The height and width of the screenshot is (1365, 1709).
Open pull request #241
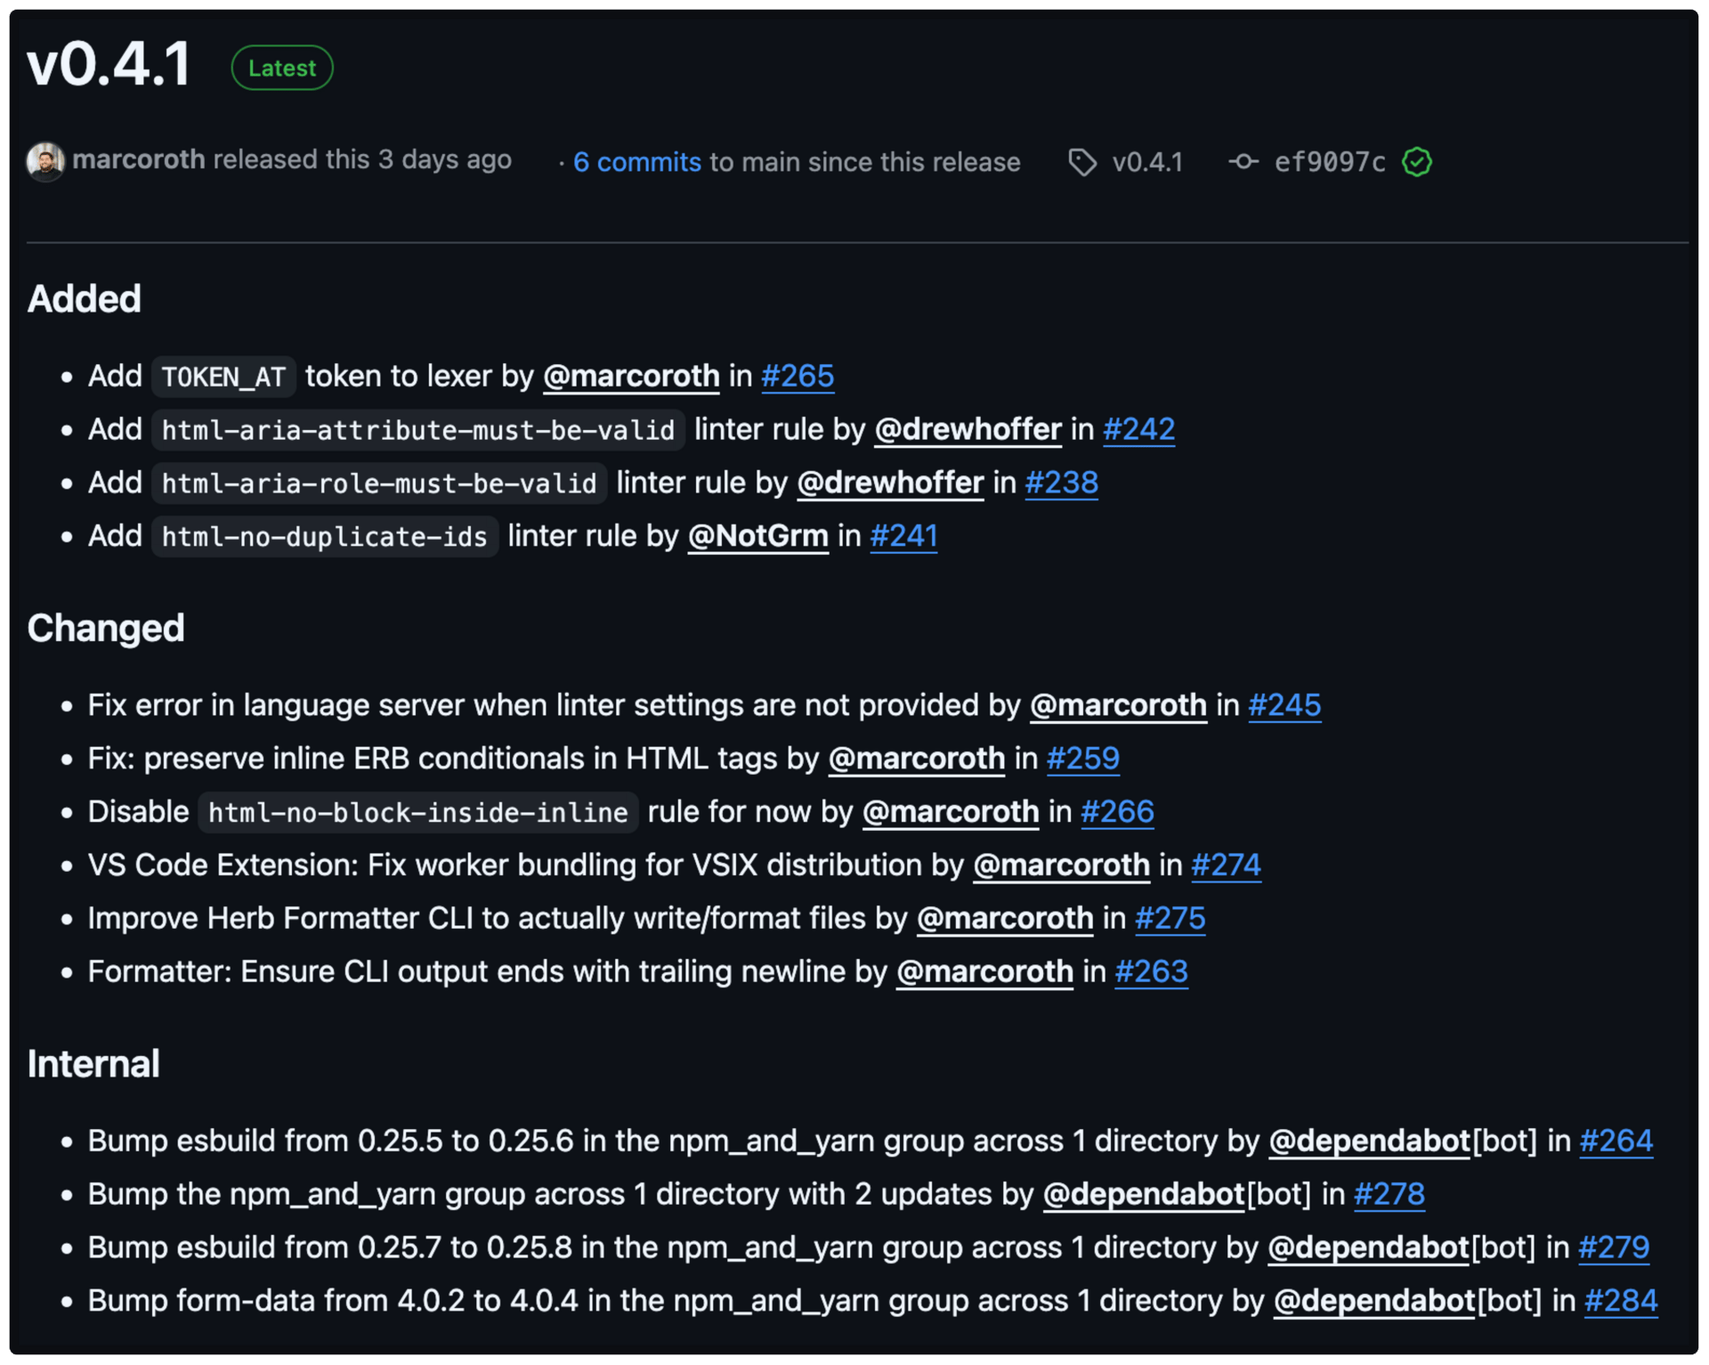point(903,536)
